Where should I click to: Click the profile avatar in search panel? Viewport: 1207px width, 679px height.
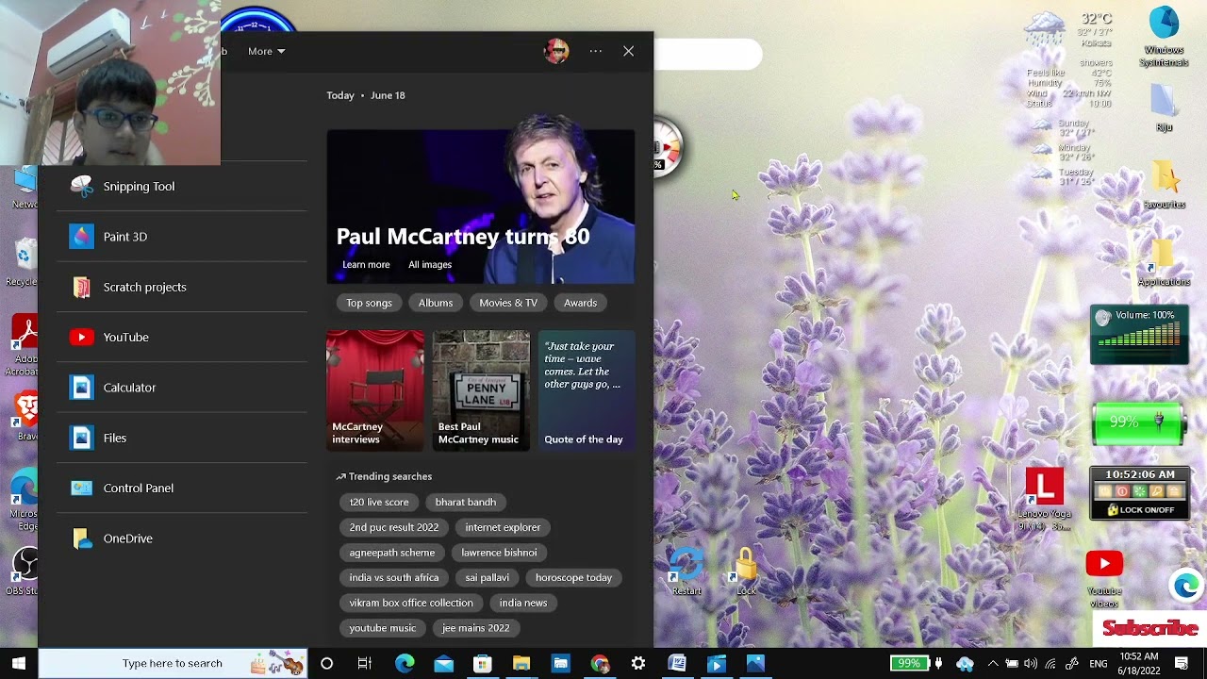coord(556,51)
